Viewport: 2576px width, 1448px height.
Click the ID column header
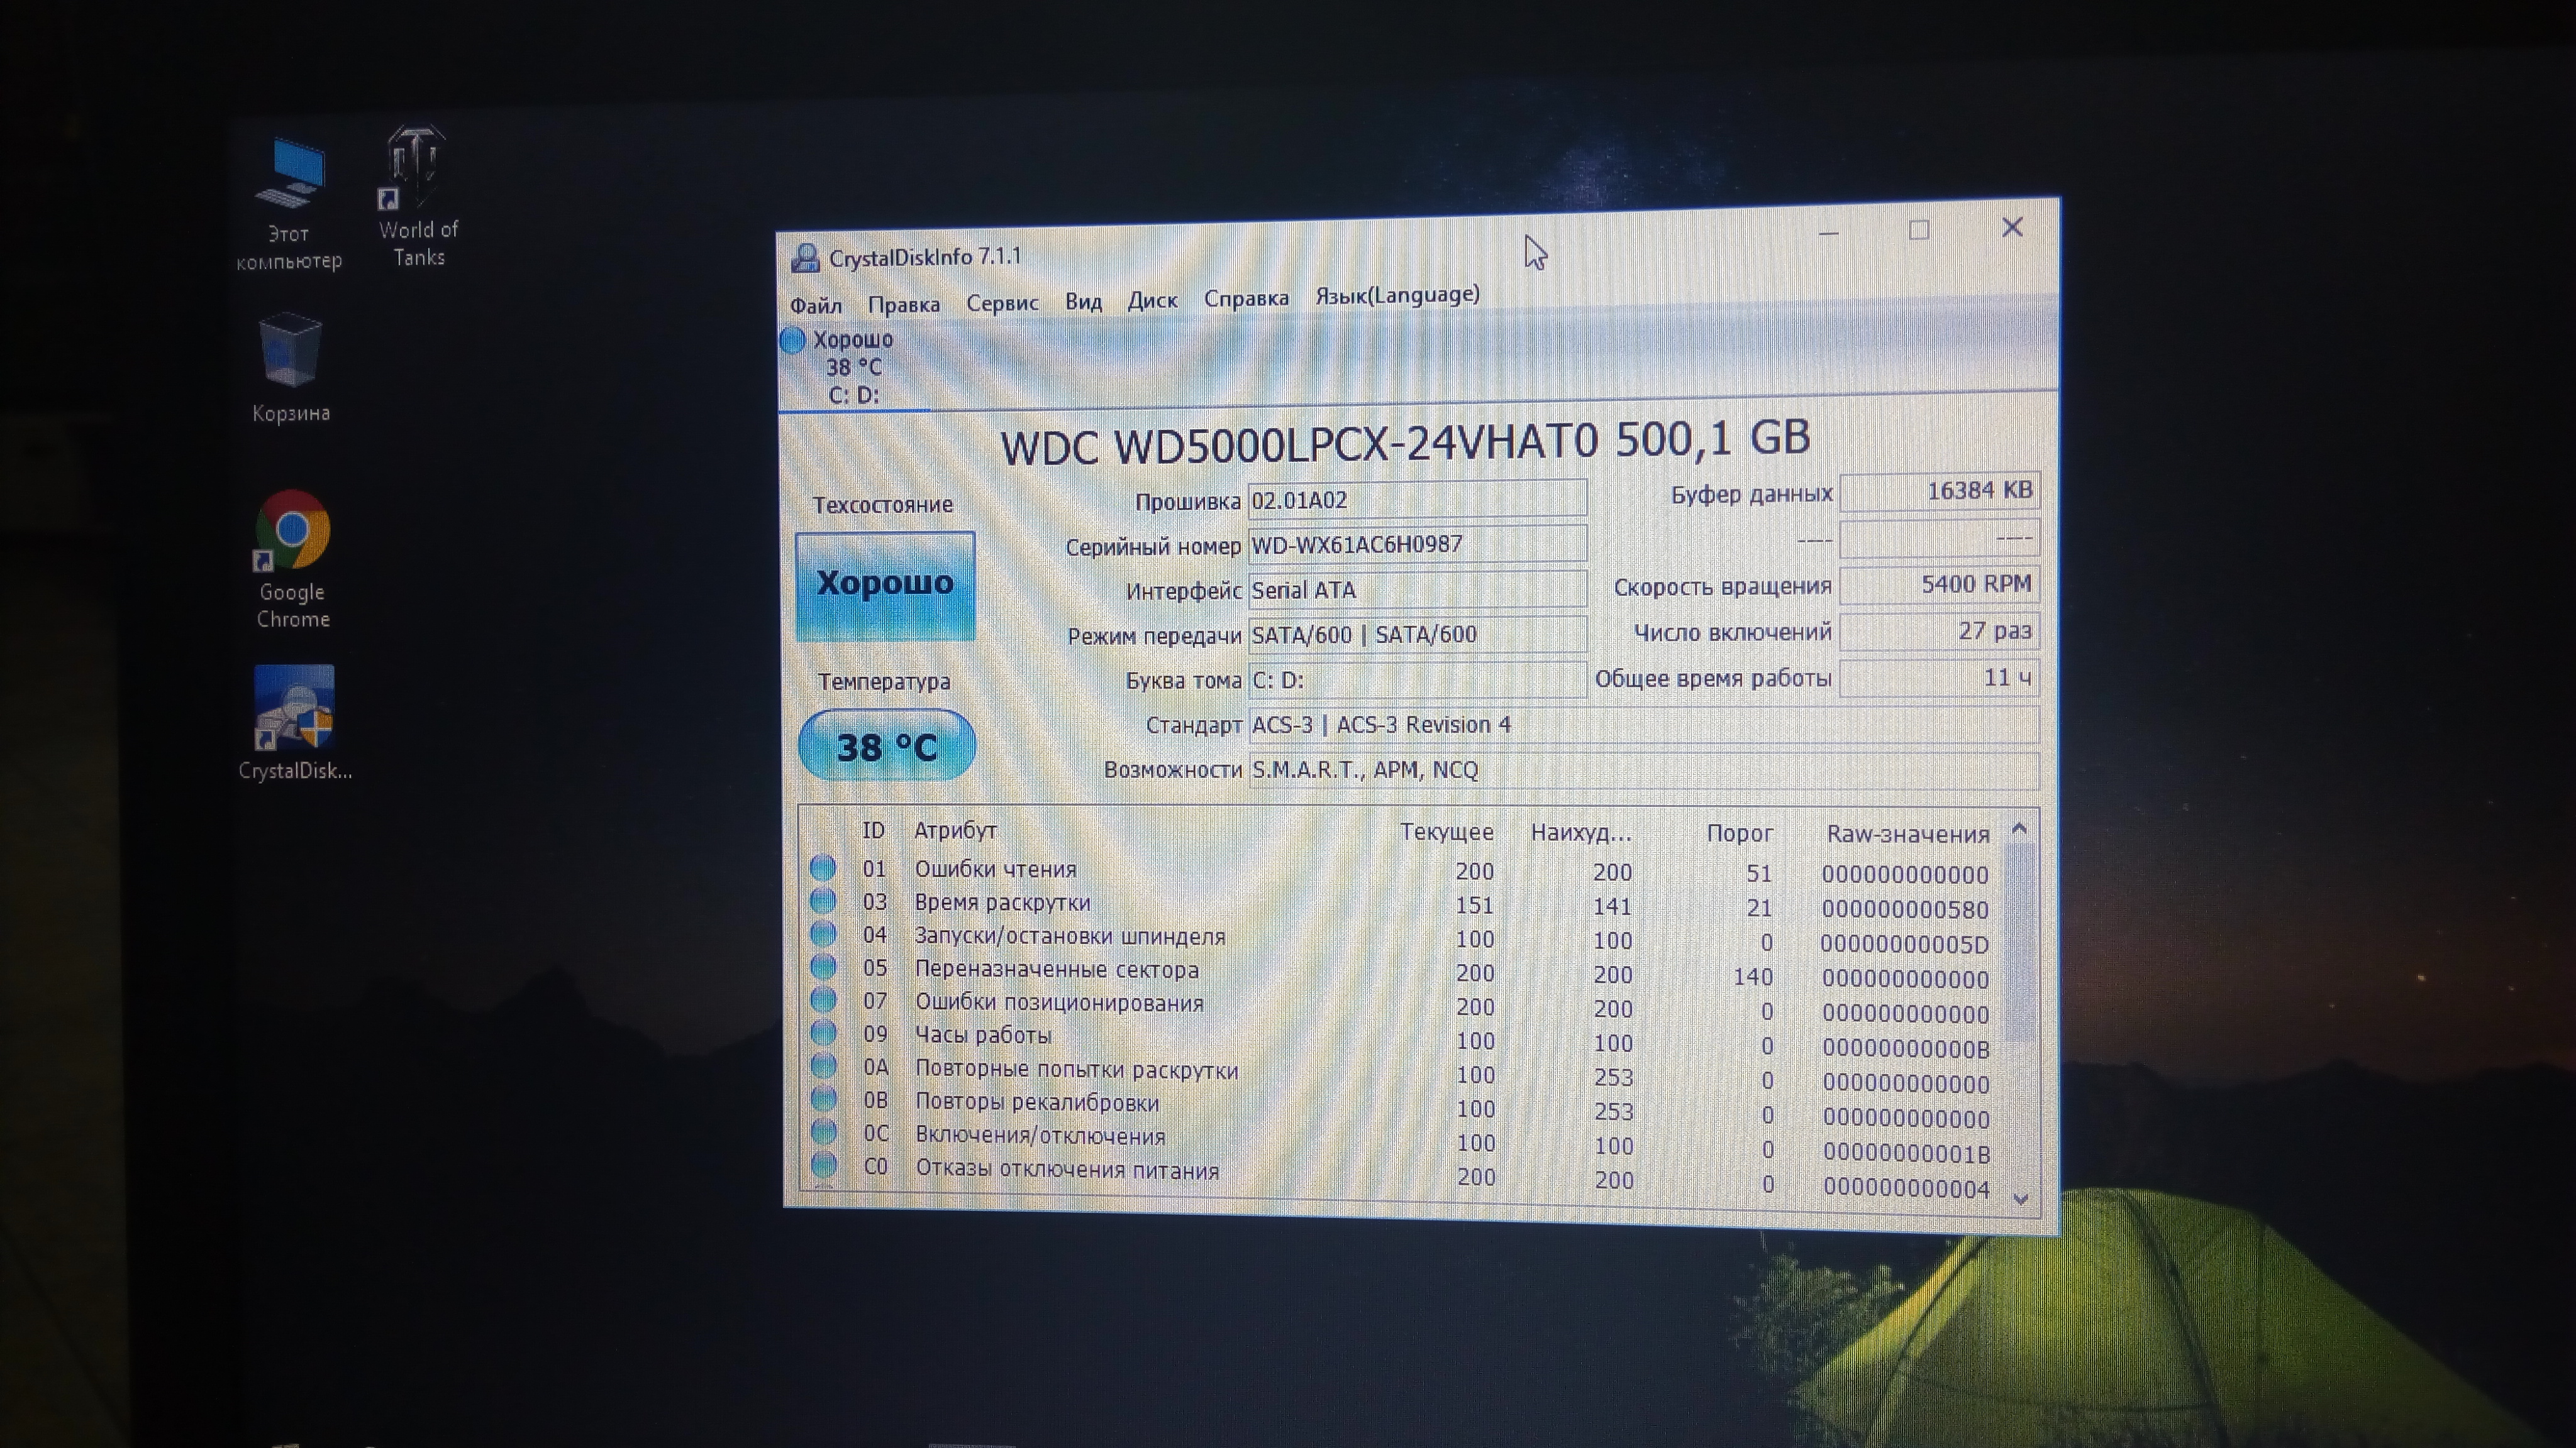tap(873, 830)
